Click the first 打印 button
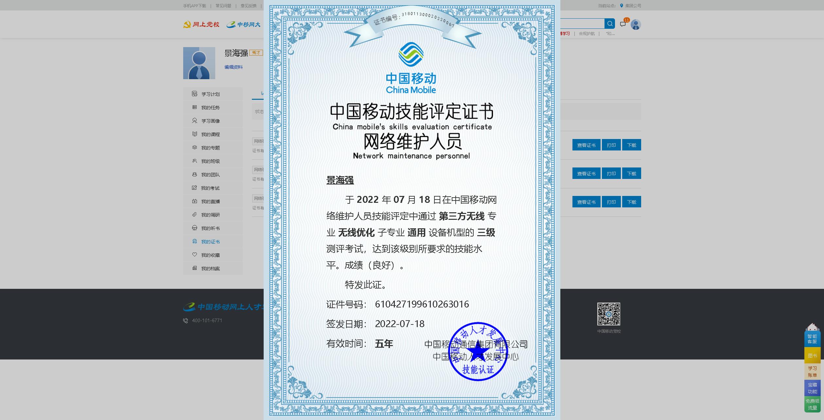The width and height of the screenshot is (824, 420). click(x=611, y=145)
